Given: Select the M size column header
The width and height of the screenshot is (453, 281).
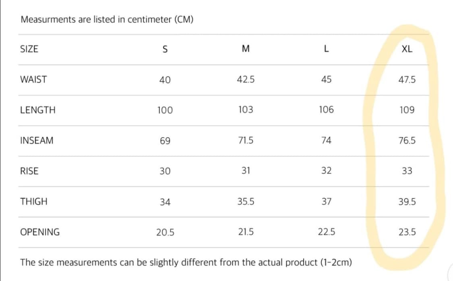Looking at the screenshot, I should pos(246,49).
